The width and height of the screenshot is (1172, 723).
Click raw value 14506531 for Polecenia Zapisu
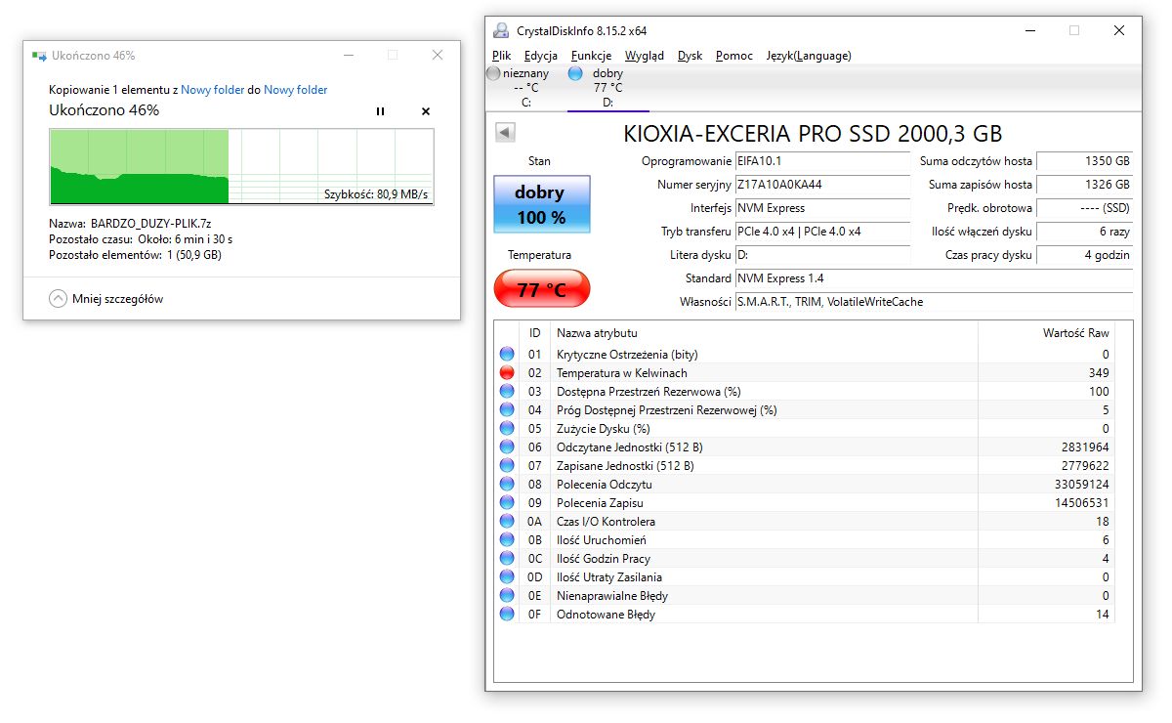coord(1080,503)
